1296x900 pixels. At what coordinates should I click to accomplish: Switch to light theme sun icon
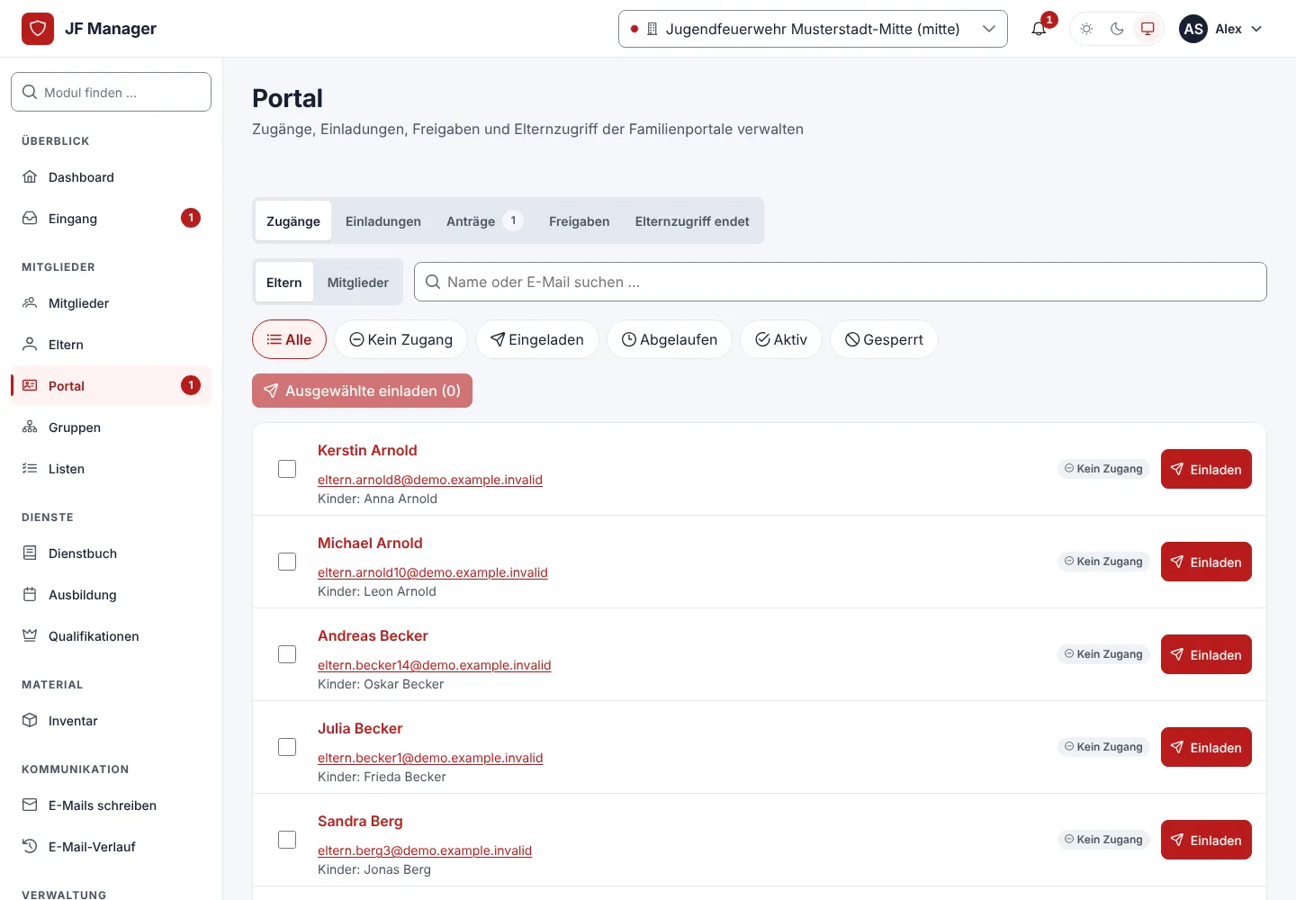click(1086, 29)
